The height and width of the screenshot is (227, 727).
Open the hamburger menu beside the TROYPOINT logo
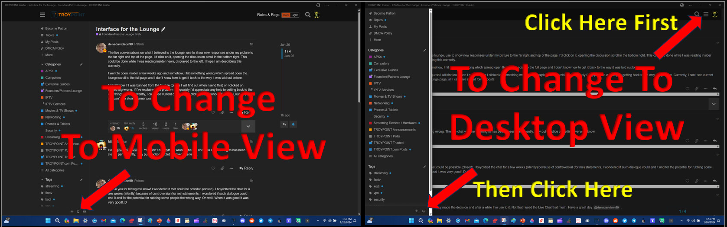[x=42, y=15]
